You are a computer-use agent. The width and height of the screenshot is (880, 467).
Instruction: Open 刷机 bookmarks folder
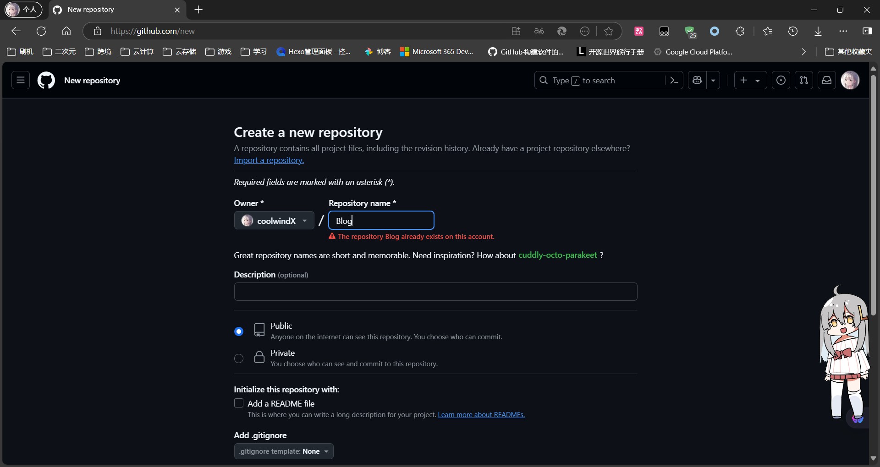coord(21,52)
